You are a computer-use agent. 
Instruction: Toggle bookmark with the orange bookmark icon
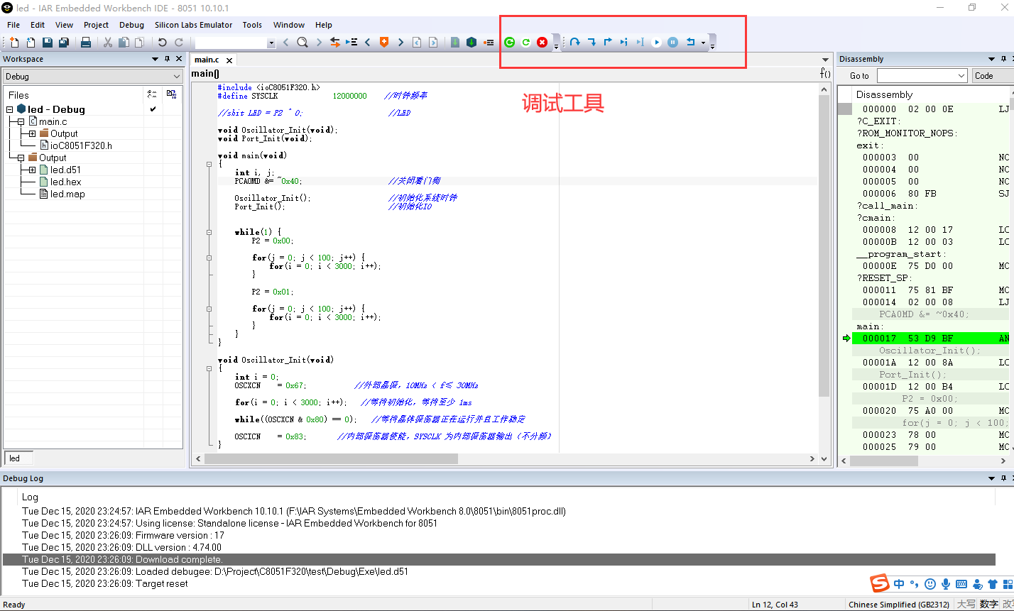pyautogui.click(x=384, y=43)
